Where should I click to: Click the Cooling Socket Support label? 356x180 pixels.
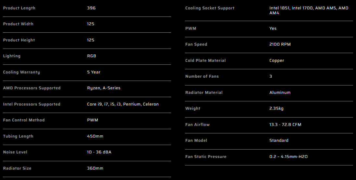pos(210,8)
